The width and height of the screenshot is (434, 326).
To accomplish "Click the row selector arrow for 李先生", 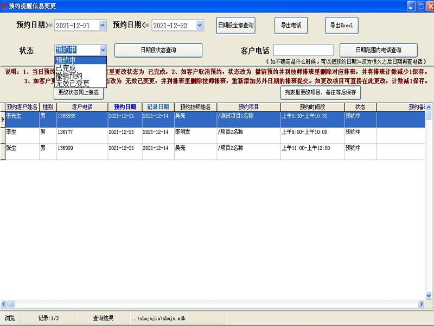I will (3, 120).
